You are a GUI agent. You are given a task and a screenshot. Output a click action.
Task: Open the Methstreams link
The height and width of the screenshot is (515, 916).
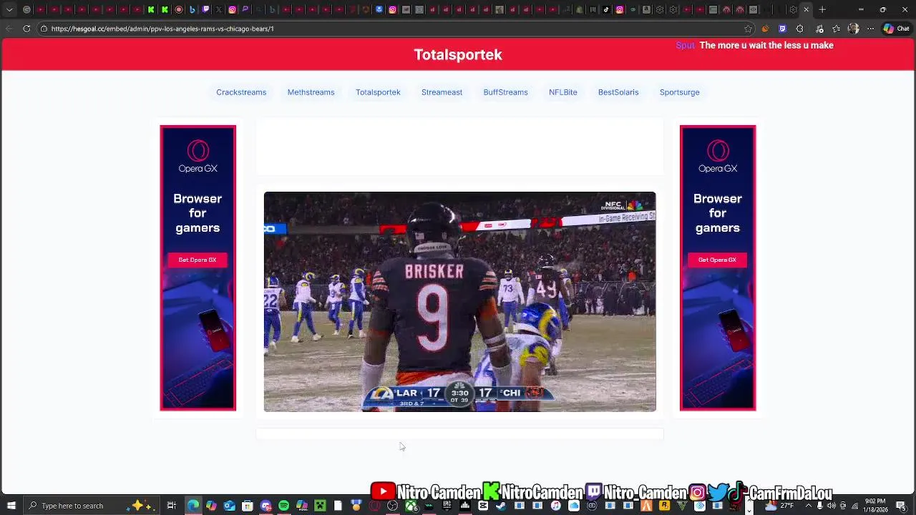click(311, 92)
